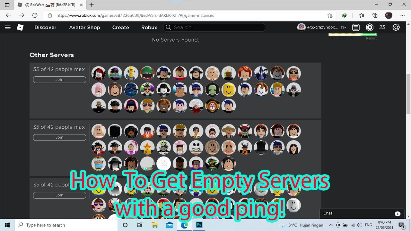Open the weather 31°C Hujan ringan widget
This screenshot has width=411, height=231.
pyautogui.click(x=302, y=225)
